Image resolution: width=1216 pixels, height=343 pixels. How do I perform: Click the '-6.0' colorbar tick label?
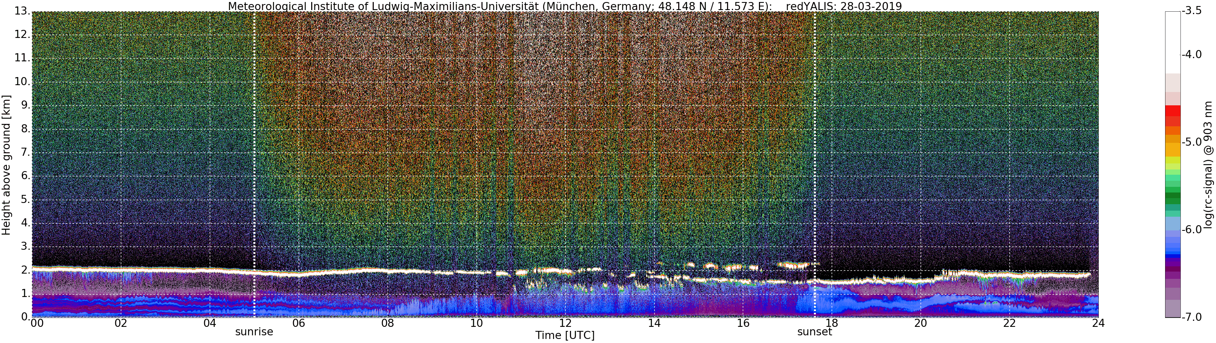point(1191,230)
